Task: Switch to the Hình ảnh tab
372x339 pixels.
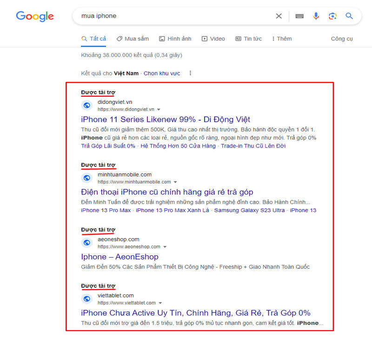Action: tap(175, 39)
